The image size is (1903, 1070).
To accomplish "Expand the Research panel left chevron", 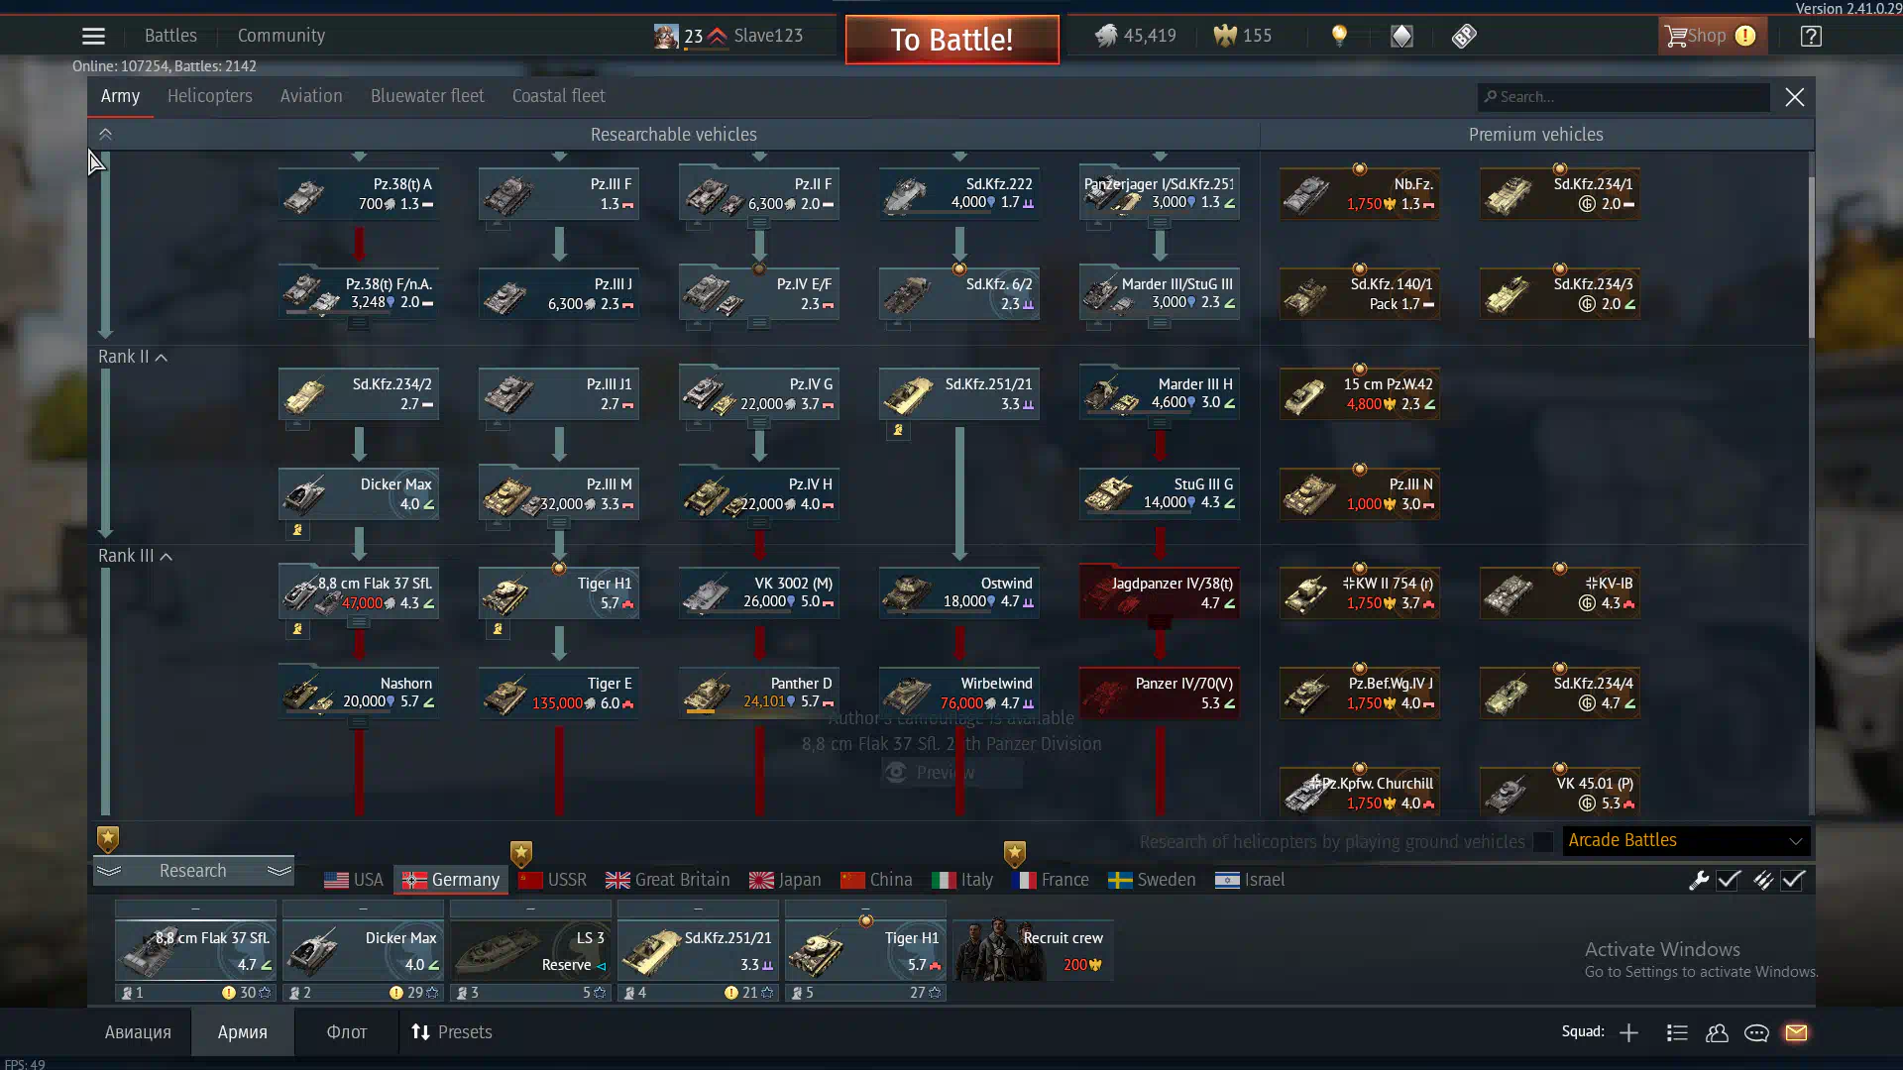I will pyautogui.click(x=109, y=871).
